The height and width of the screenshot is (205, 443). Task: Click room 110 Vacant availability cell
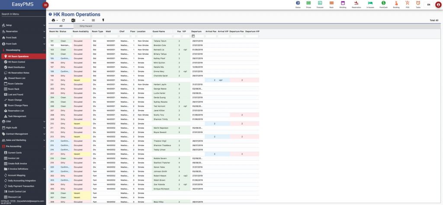tap(82, 80)
